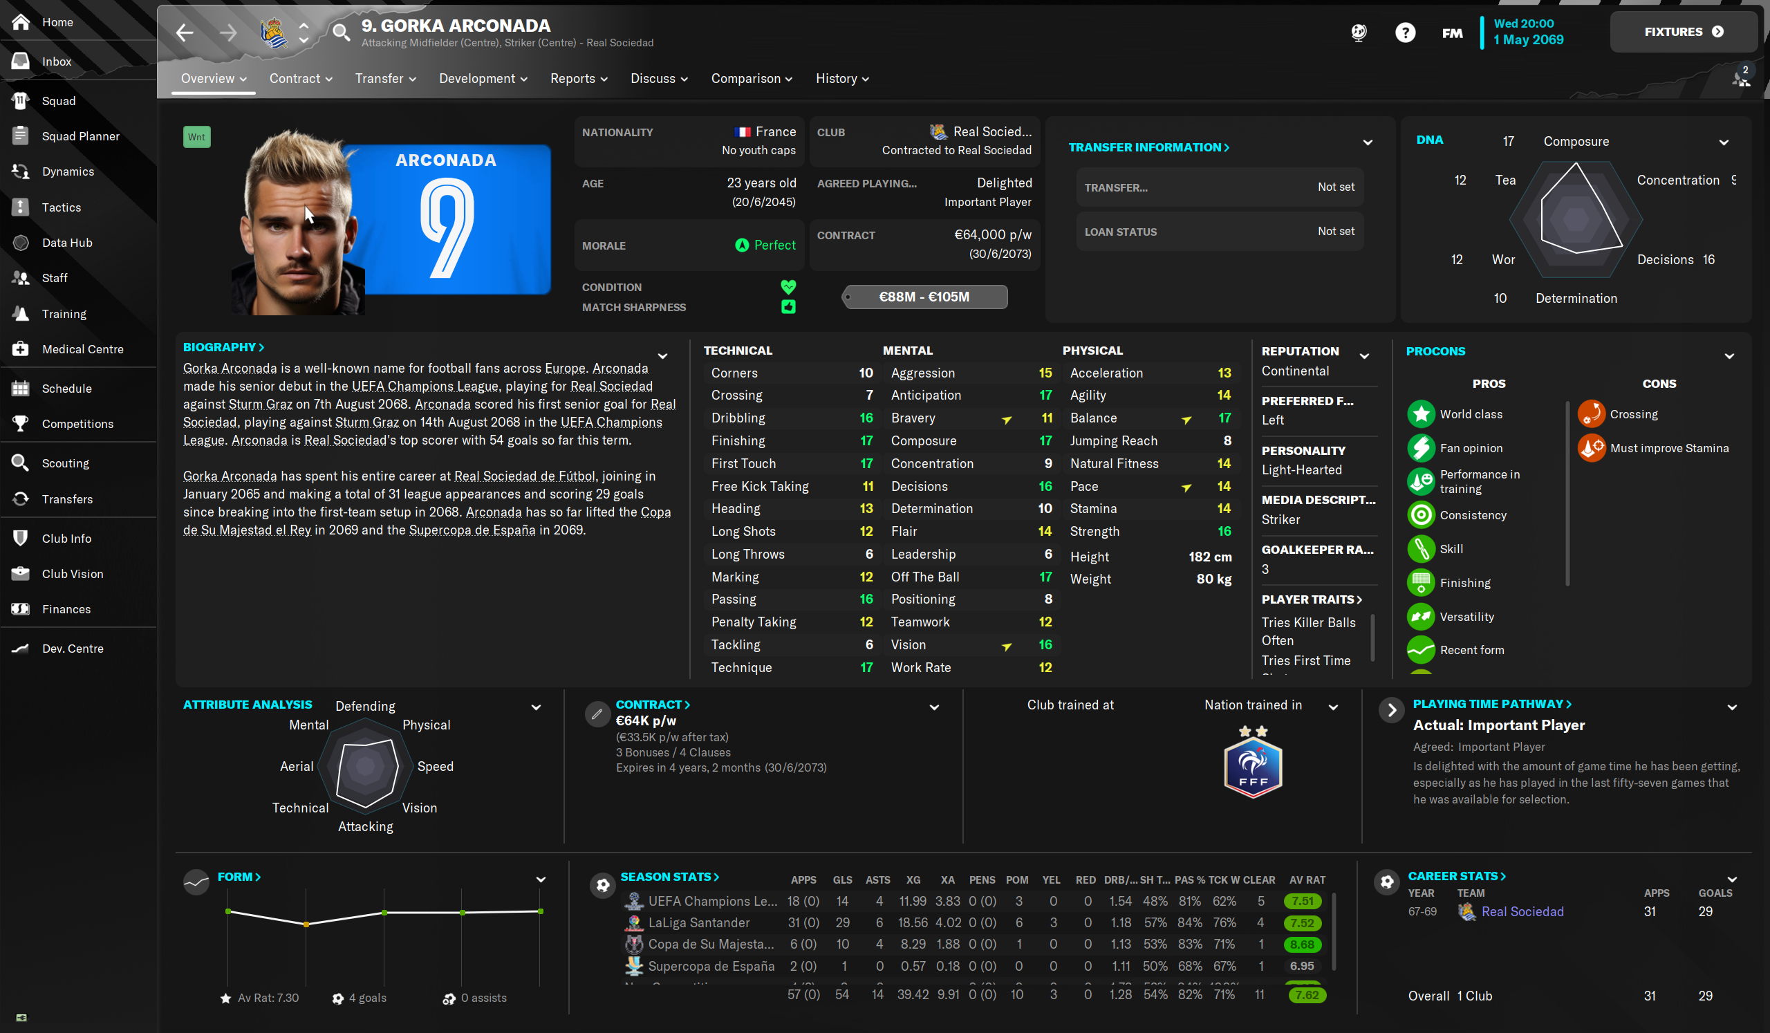Open the notifications icon with badge 2
The image size is (1770, 1033).
pyautogui.click(x=1741, y=77)
